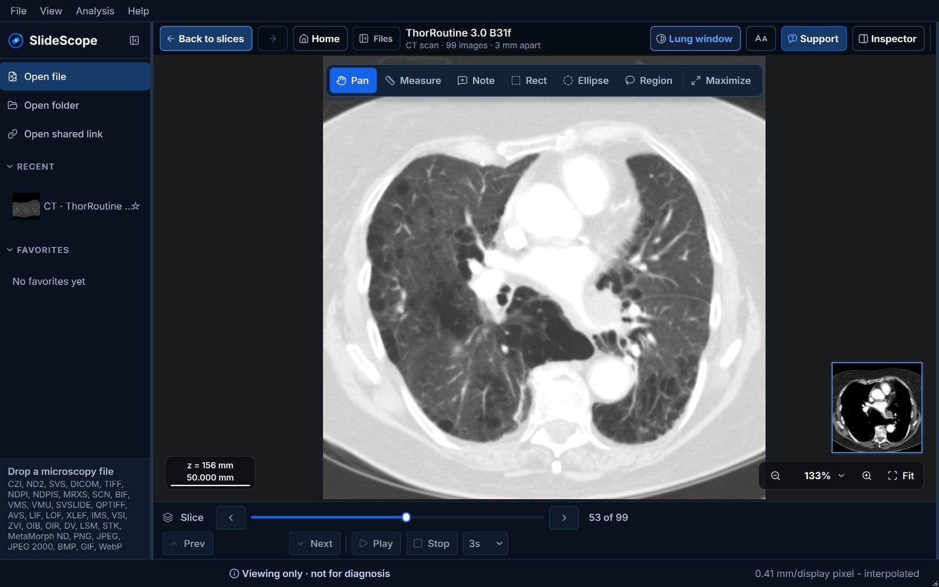939x587 pixels.
Task: Open the Support button
Action: tap(813, 39)
